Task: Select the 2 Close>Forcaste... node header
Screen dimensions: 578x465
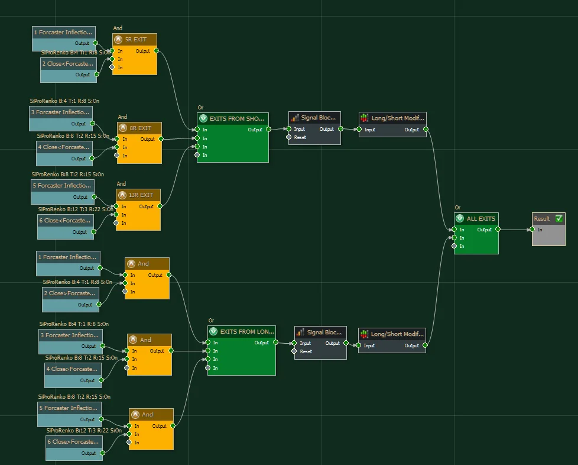Action: coord(70,293)
